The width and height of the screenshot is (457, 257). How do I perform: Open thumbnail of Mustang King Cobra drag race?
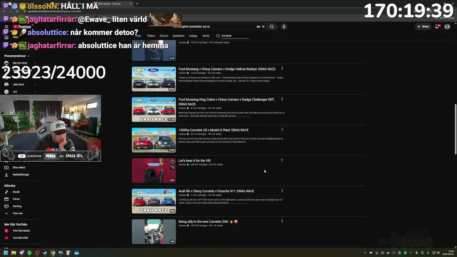154,110
